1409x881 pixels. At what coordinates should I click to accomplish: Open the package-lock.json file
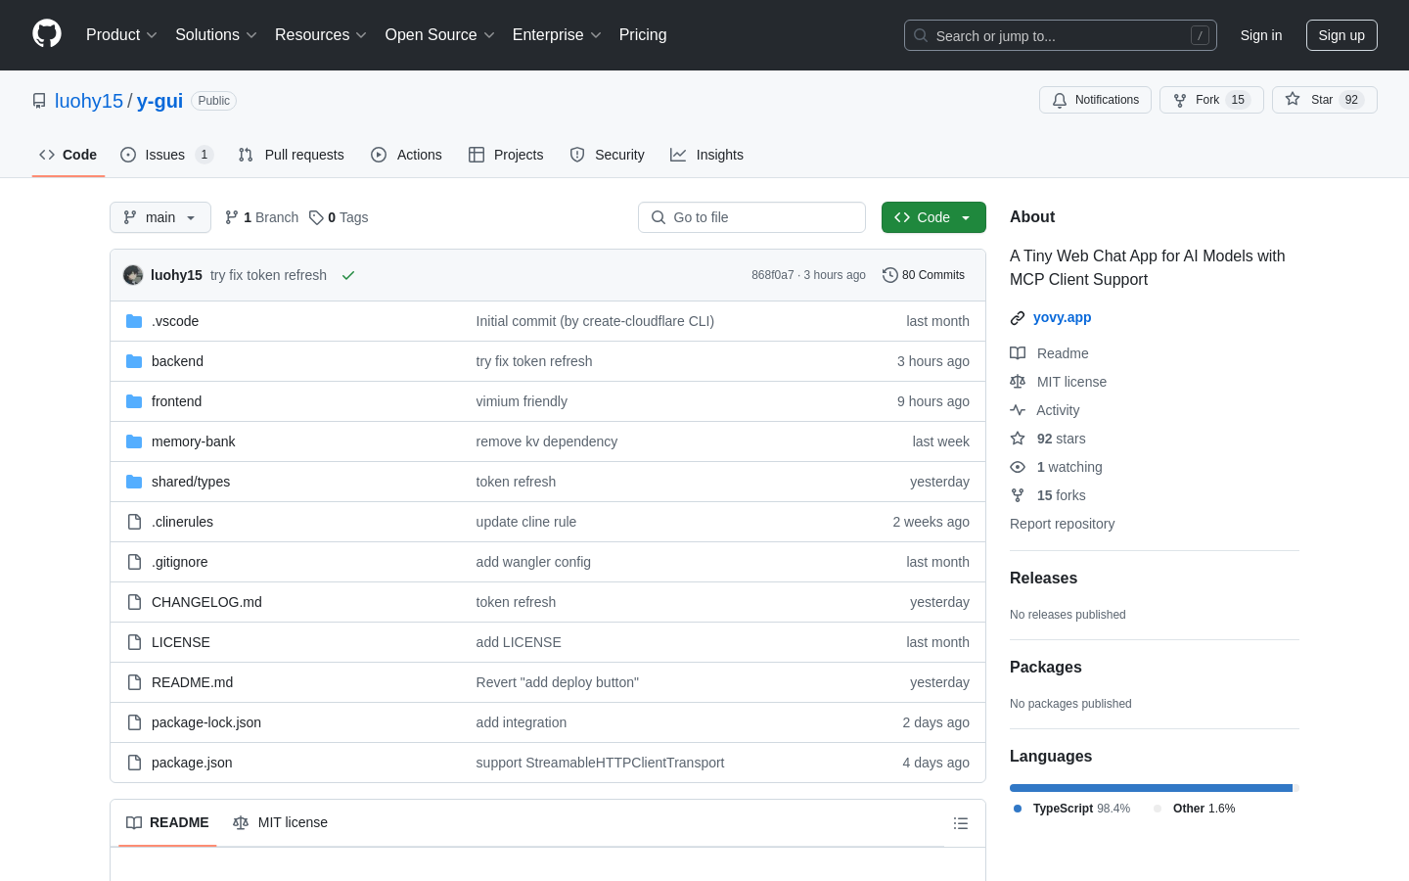[206, 722]
